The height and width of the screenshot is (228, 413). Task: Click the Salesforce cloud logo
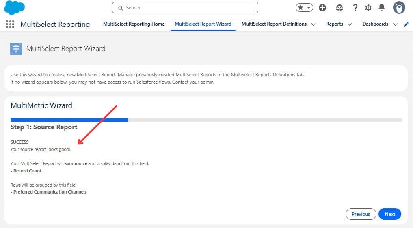click(x=14, y=7)
